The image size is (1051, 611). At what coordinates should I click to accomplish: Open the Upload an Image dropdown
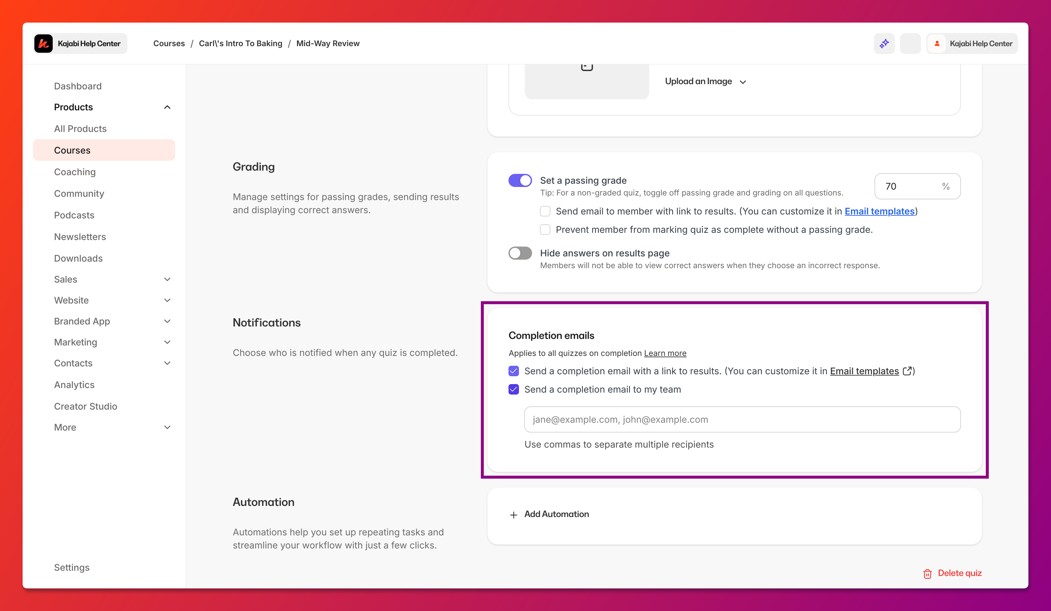pyautogui.click(x=705, y=81)
